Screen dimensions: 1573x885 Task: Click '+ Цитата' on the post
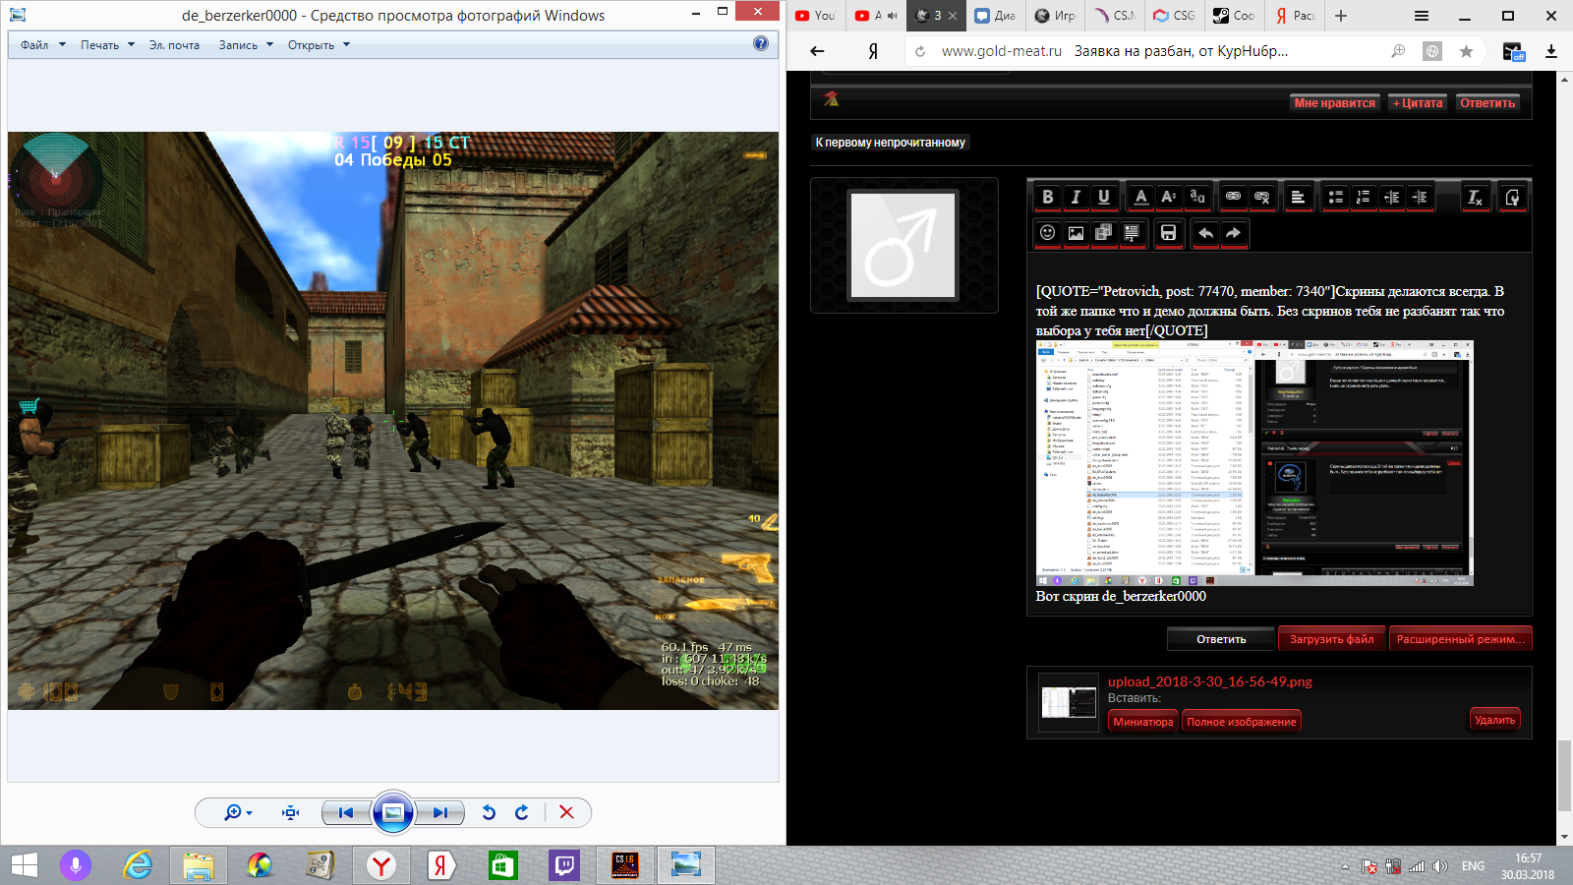pos(1418,103)
